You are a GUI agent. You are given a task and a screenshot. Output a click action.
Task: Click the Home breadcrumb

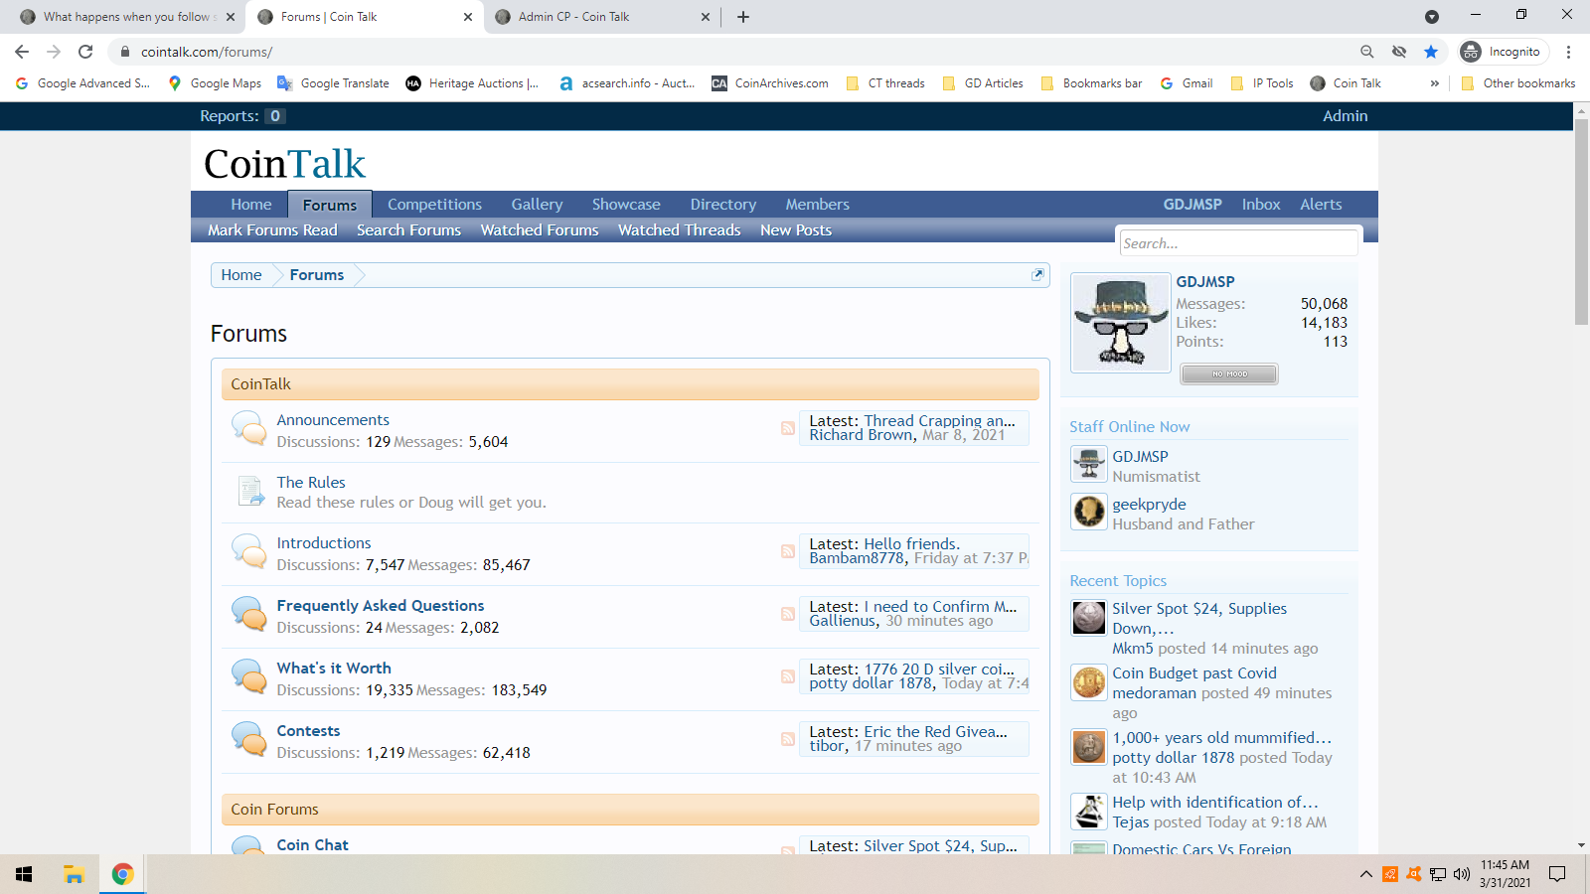(241, 274)
